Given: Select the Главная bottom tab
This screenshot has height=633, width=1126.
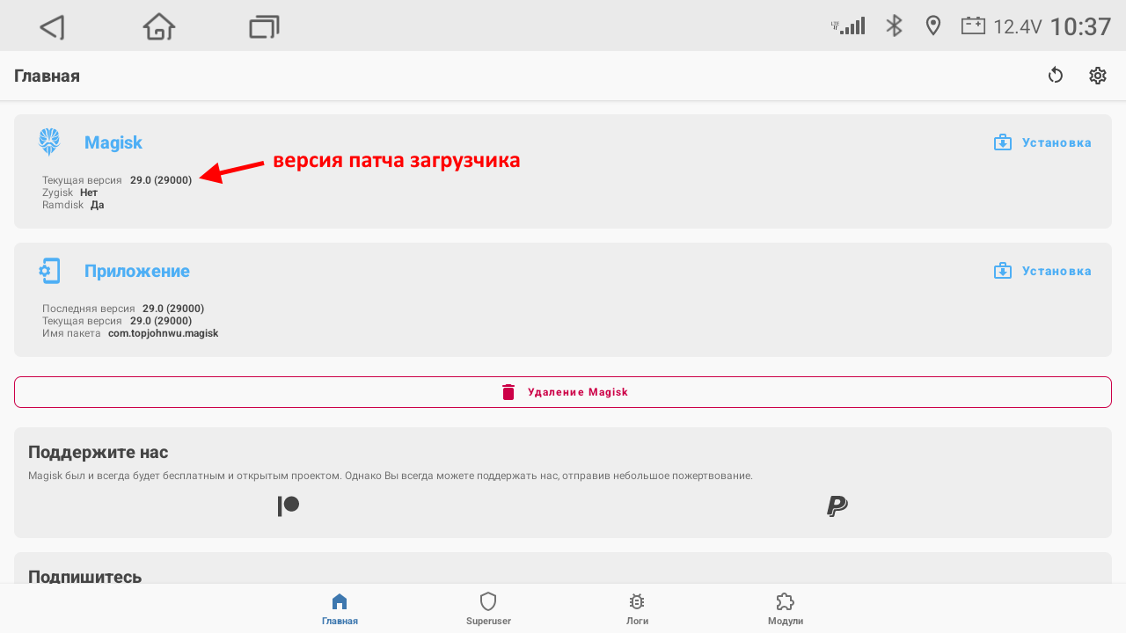Looking at the screenshot, I should point(340,608).
